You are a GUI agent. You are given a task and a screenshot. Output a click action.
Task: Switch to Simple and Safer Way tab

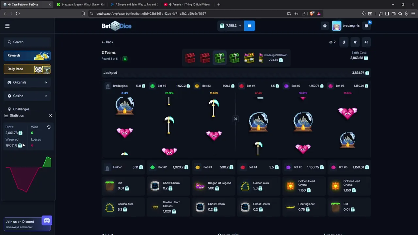[x=134, y=5]
